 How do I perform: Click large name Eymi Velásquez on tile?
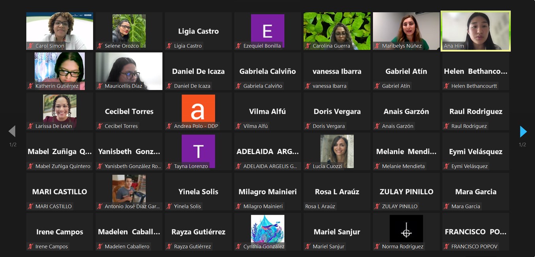pos(476,152)
